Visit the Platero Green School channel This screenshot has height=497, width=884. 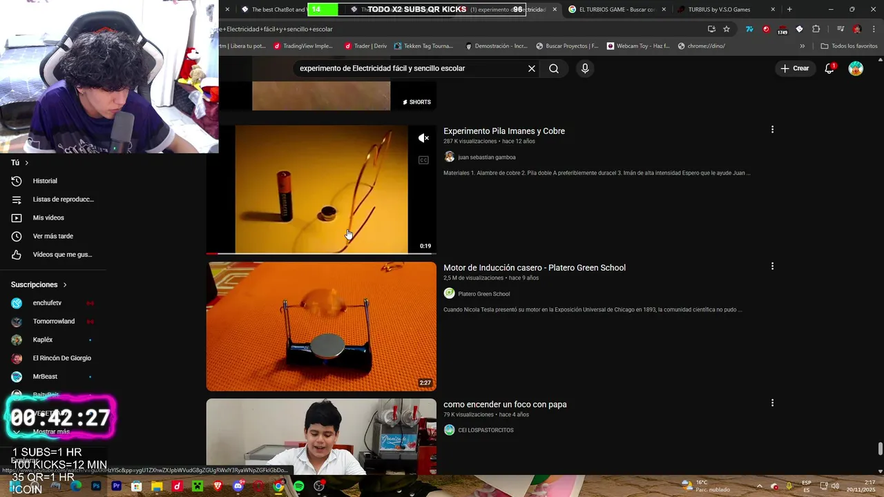[484, 294]
